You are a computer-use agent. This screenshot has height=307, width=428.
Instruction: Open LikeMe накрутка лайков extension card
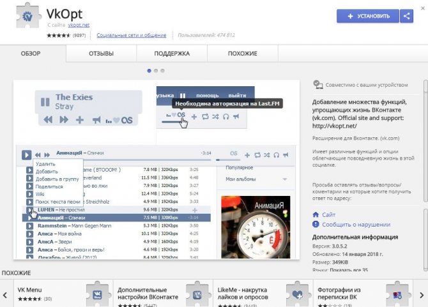[x=263, y=294]
